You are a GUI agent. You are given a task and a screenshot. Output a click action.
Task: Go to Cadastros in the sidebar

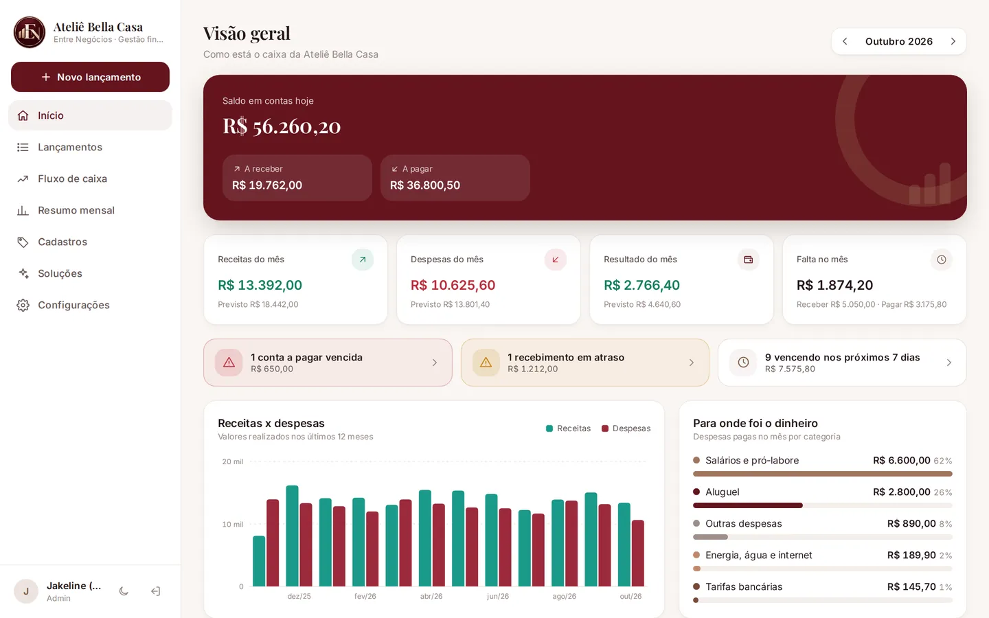[90, 242]
